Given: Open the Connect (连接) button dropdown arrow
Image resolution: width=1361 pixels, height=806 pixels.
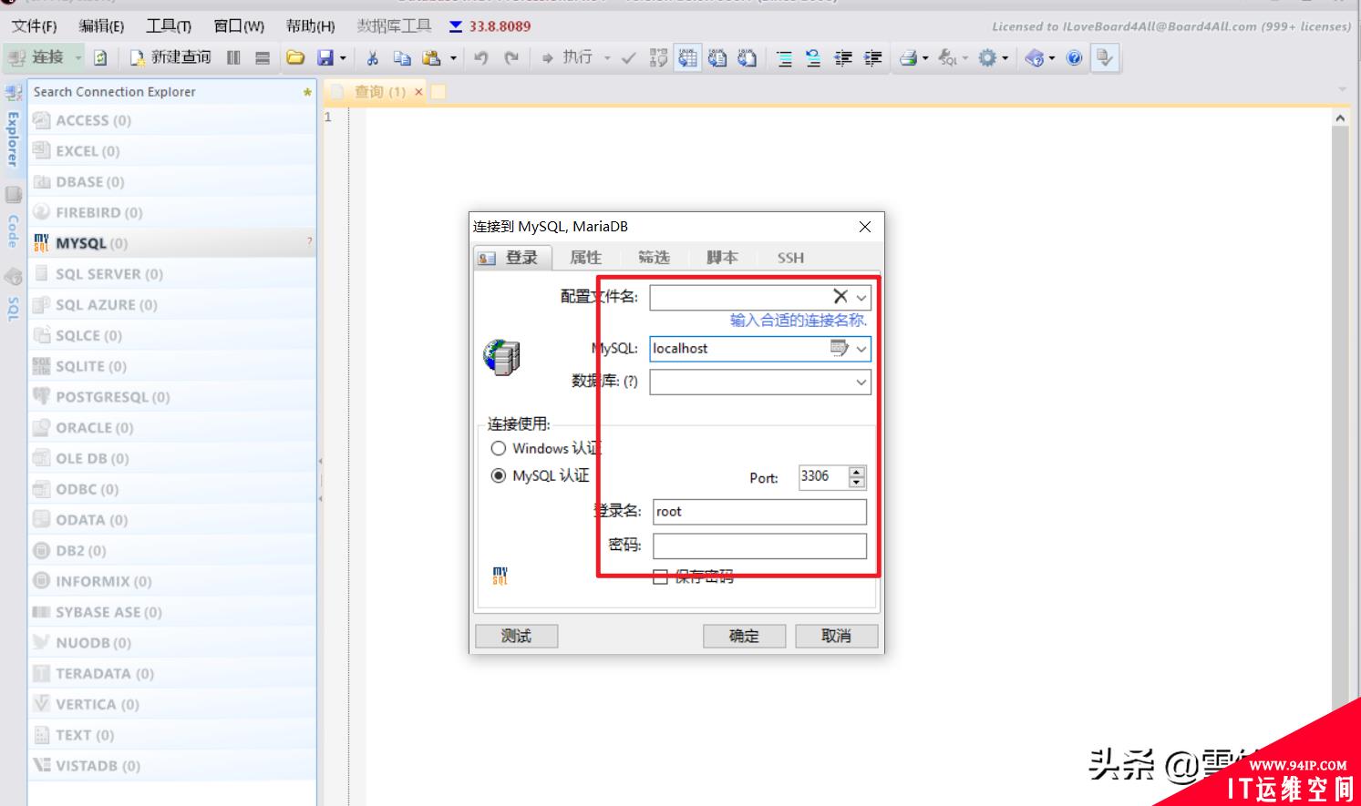Looking at the screenshot, I should (x=78, y=58).
